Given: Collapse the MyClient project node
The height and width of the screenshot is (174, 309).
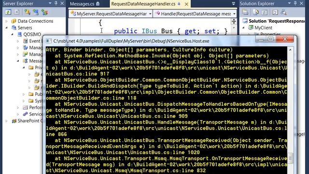Looking at the screenshot, I should pyautogui.click(x=243, y=28).
